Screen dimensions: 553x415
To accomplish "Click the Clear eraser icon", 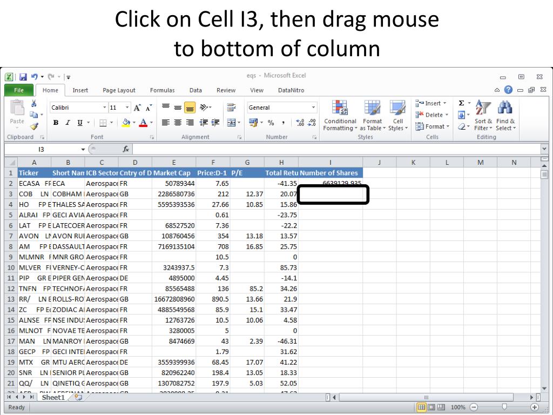I will [x=461, y=126].
